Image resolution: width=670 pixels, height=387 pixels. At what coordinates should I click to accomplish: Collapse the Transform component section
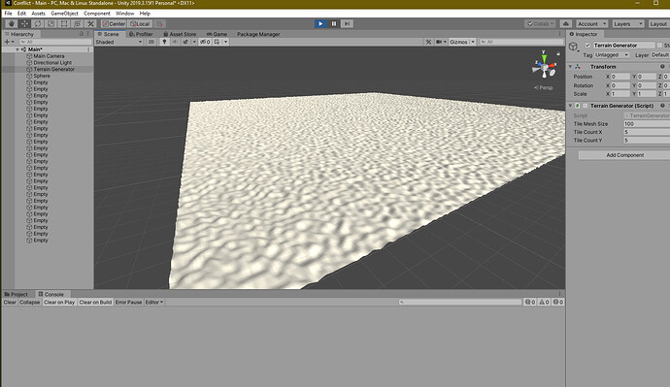pos(570,67)
